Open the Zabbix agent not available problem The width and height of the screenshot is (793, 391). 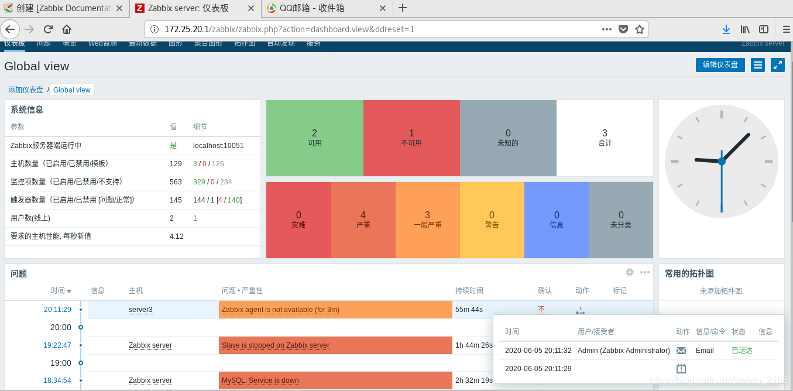click(x=280, y=310)
